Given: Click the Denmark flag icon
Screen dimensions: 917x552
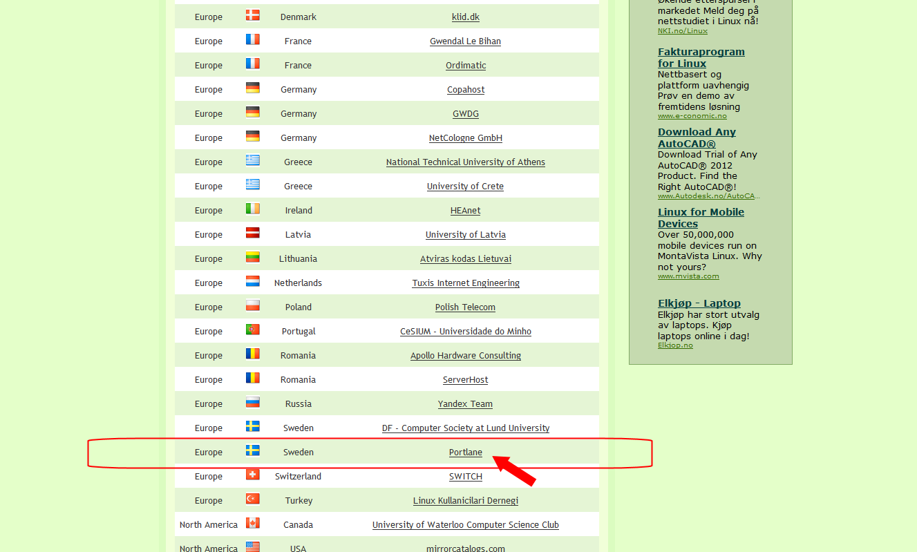Looking at the screenshot, I should (253, 15).
